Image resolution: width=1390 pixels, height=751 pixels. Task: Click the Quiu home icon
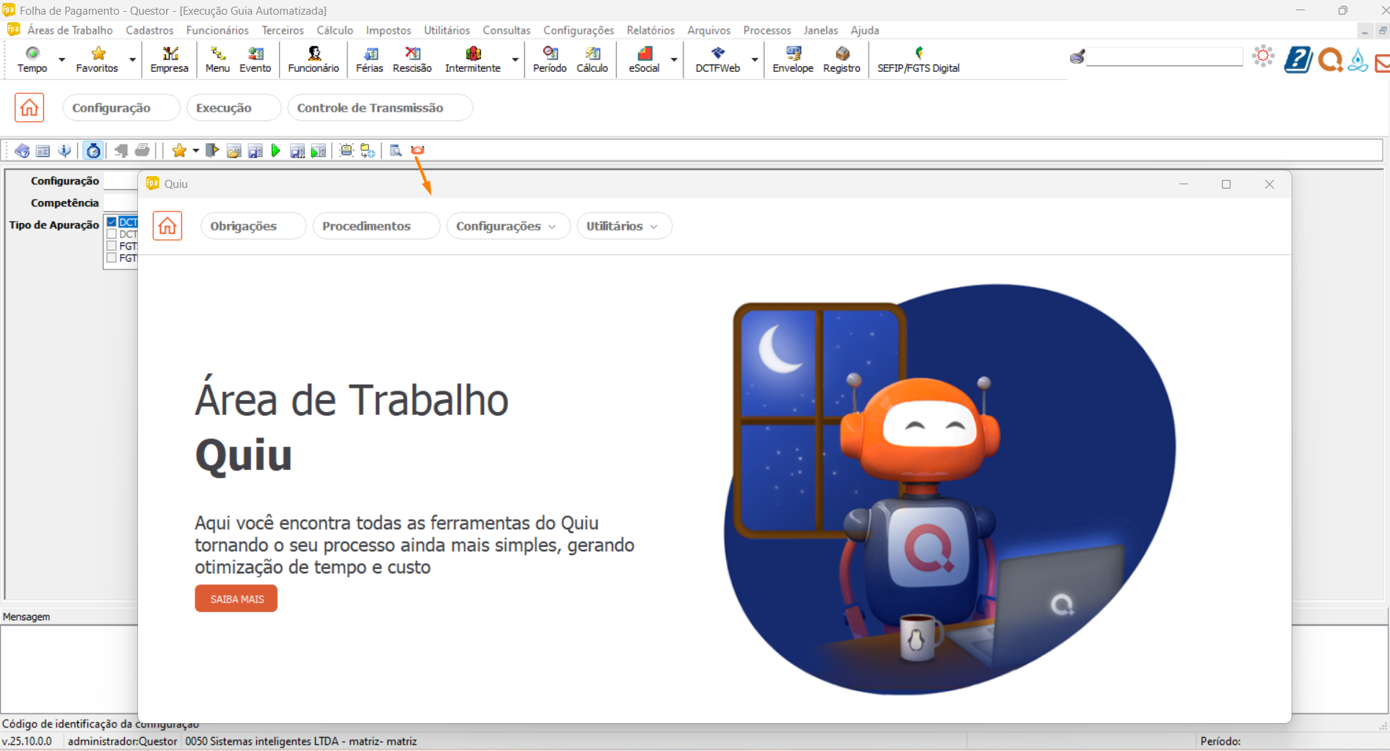click(167, 226)
